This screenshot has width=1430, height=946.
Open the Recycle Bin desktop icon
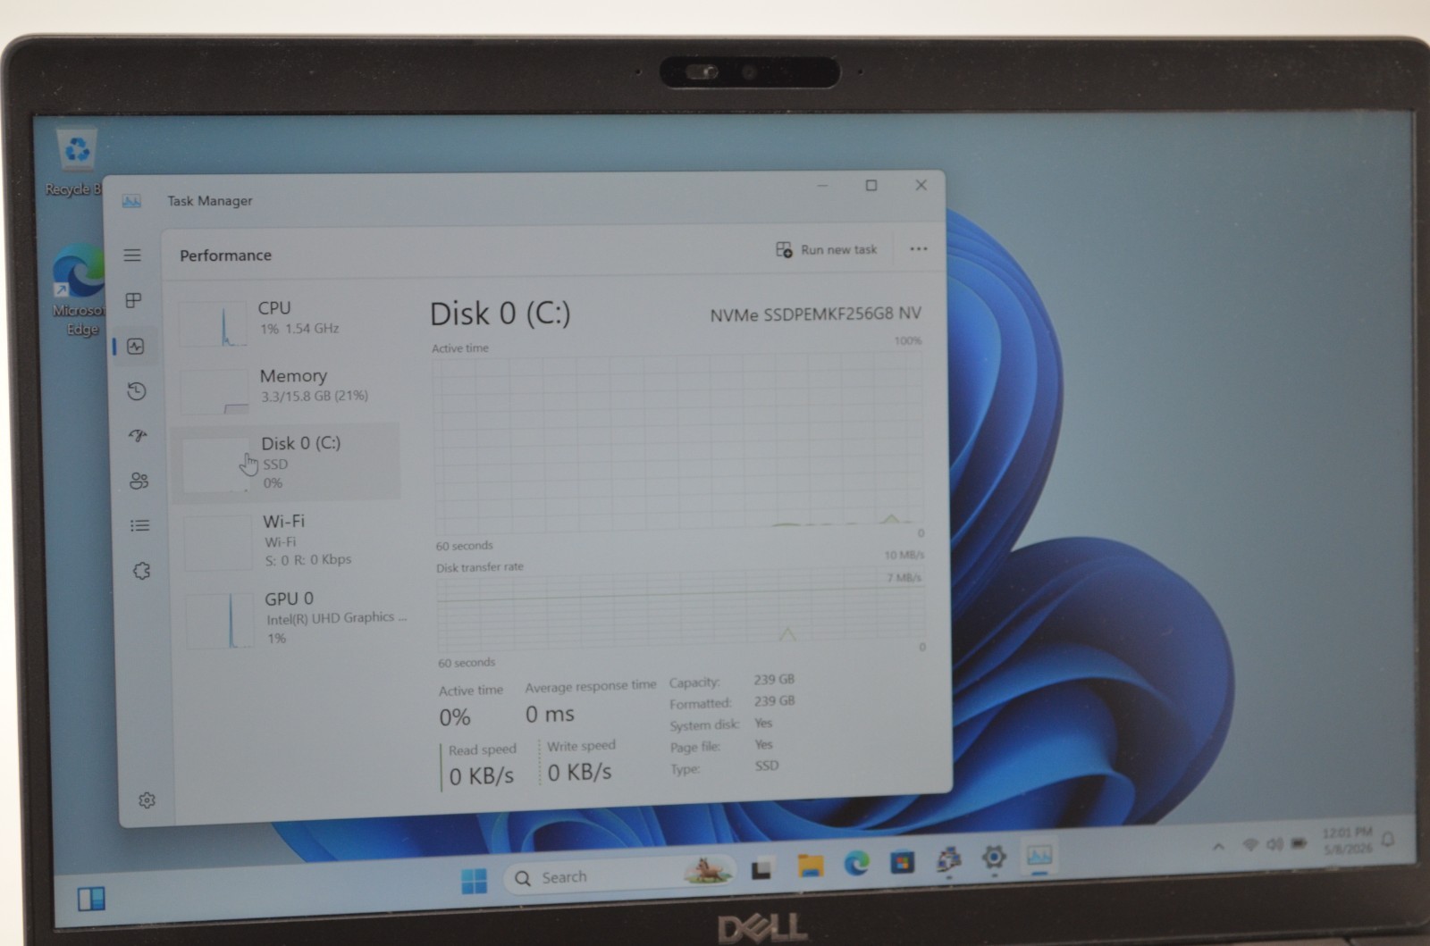pos(76,163)
